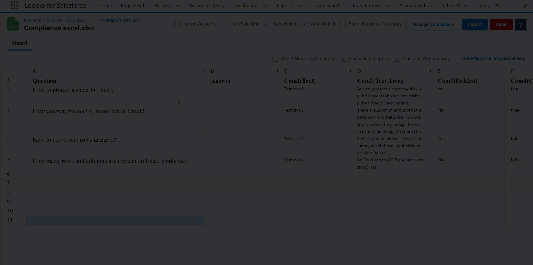Click the 'true' cell in row 2
The height and width of the screenshot is (265, 533).
(x=519, y=95)
